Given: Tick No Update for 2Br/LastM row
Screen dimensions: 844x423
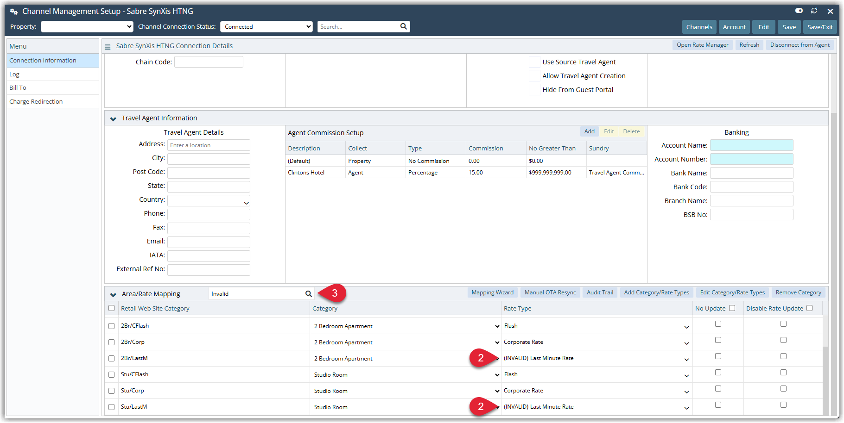Looking at the screenshot, I should point(718,356).
